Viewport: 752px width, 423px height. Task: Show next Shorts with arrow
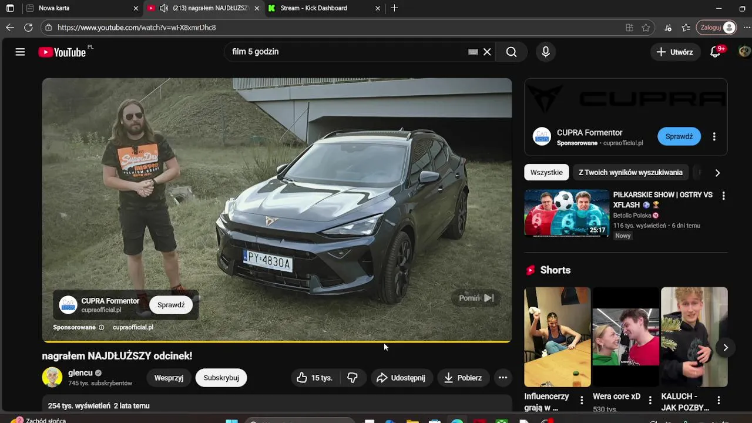pos(726,347)
